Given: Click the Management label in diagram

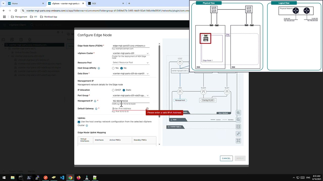Looking at the screenshot, I should click(180, 100).
